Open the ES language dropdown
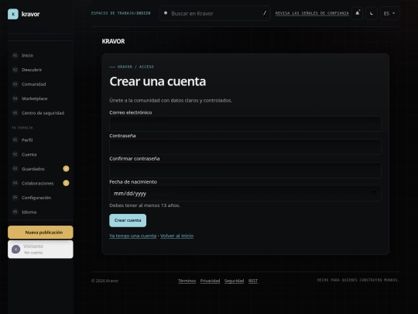 (389, 13)
